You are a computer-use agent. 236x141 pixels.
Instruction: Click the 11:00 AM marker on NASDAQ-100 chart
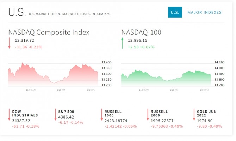[144, 90]
